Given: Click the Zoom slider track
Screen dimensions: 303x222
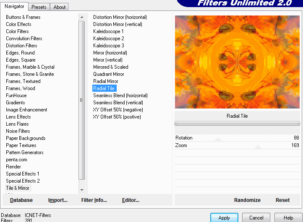Looking at the screenshot, I should pyautogui.click(x=237, y=145).
